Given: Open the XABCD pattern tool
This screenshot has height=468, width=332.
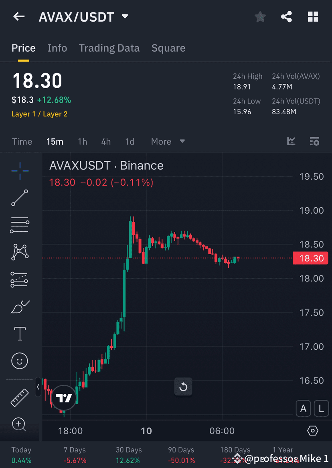Looking at the screenshot, I should pyautogui.click(x=20, y=252).
